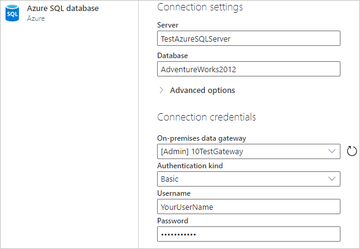The image size is (360, 249).
Task: Click the Azure SQL database icon
Action: click(12, 13)
